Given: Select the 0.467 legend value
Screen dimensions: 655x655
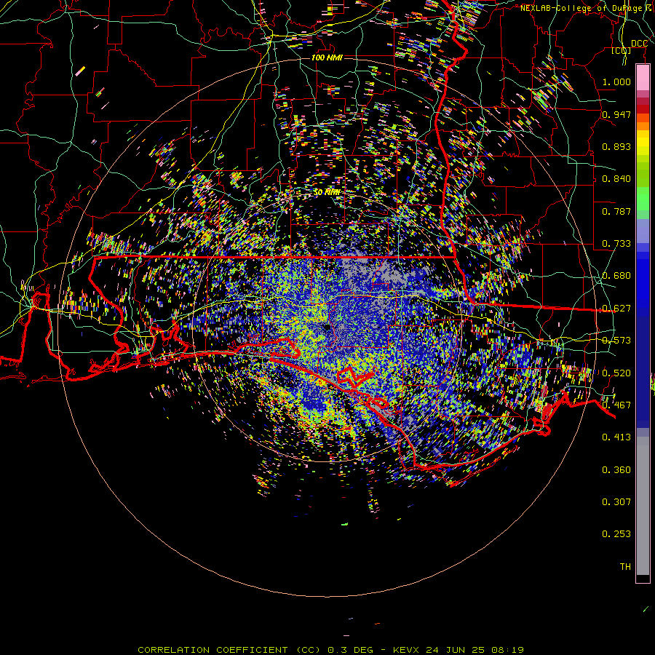Looking at the screenshot, I should [x=616, y=405].
